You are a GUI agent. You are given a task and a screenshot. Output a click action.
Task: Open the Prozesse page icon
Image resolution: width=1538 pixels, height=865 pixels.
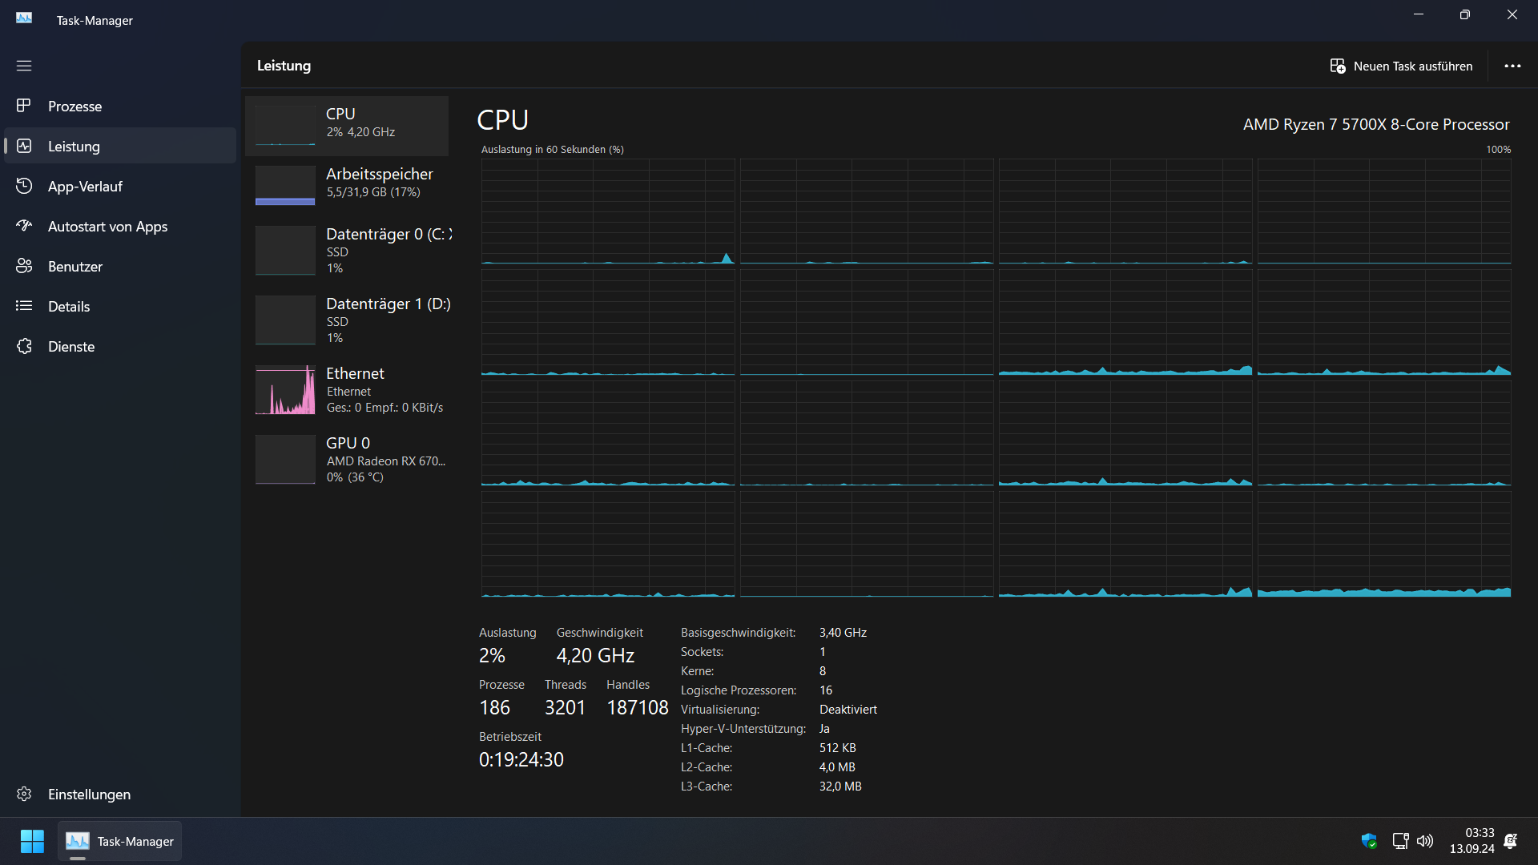pyautogui.click(x=24, y=106)
